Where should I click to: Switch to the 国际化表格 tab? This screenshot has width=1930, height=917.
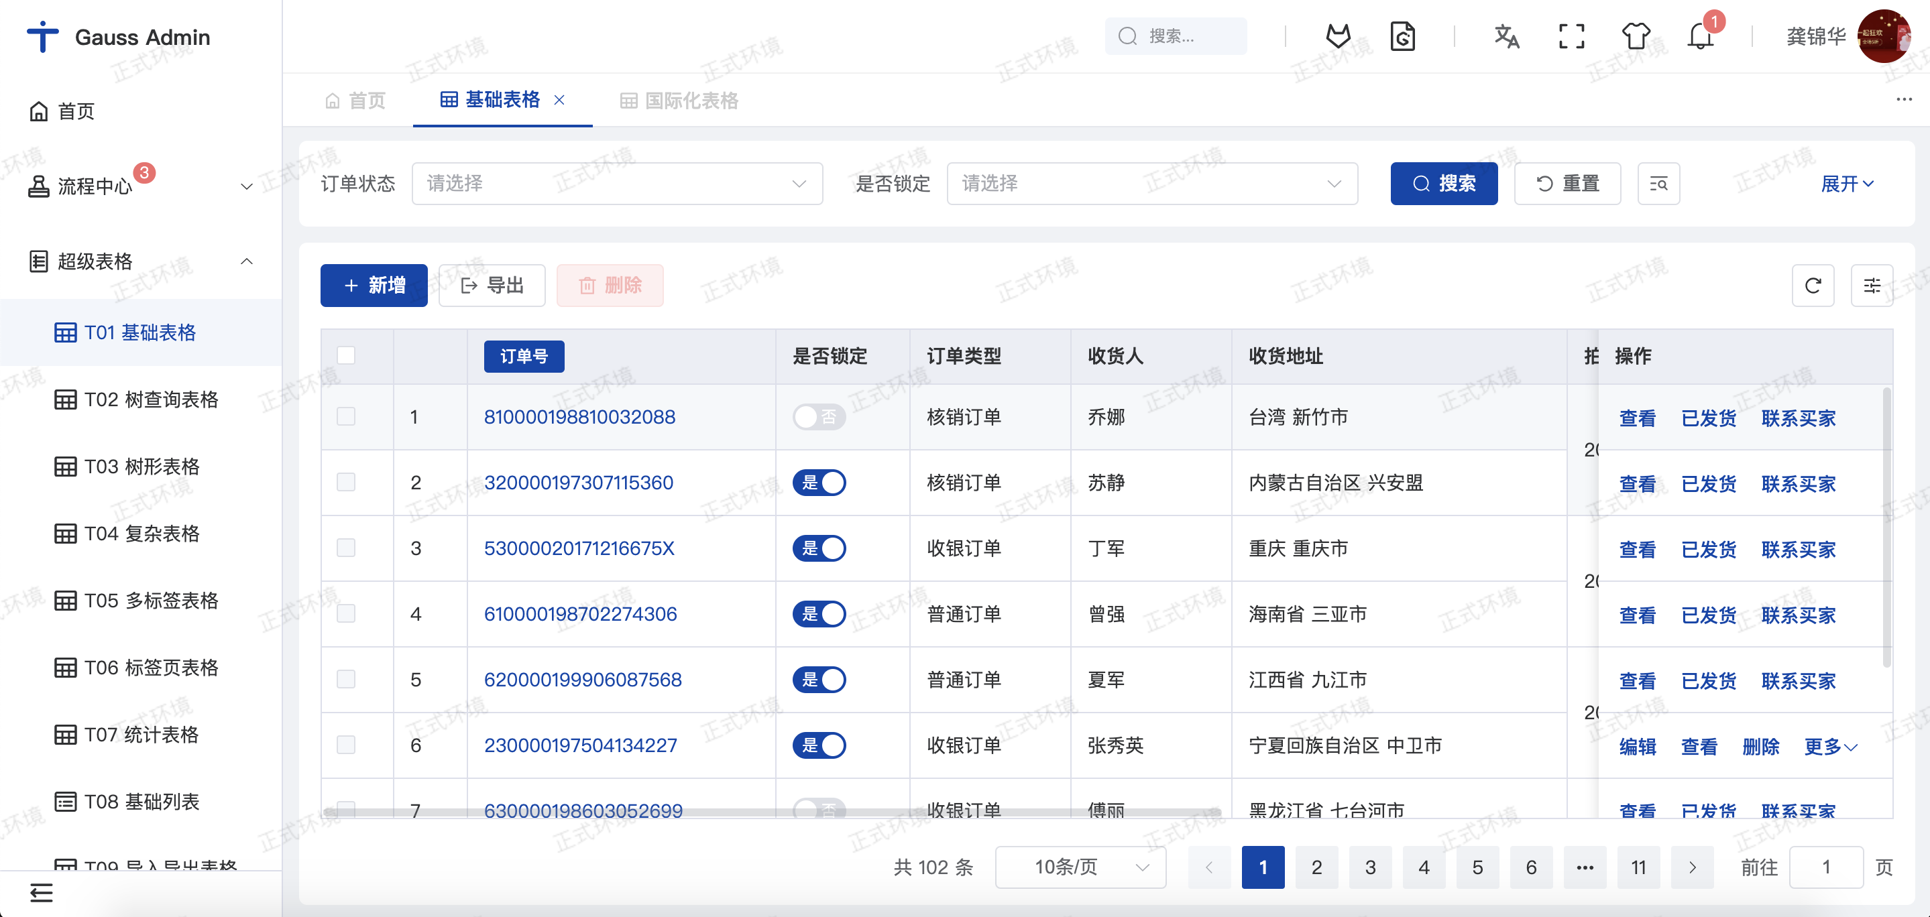pyautogui.click(x=679, y=101)
